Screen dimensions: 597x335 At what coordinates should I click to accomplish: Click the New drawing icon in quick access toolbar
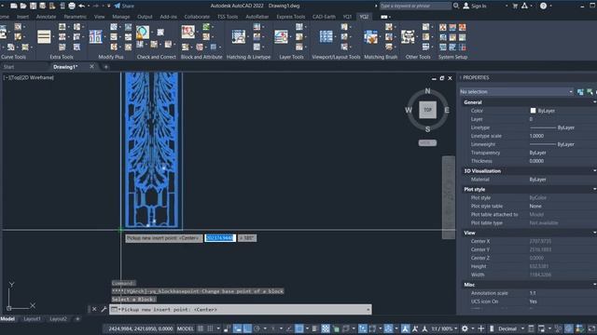coord(14,6)
